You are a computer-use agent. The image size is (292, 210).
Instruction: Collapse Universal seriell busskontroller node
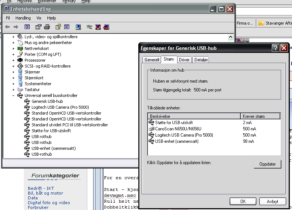tap(14, 95)
